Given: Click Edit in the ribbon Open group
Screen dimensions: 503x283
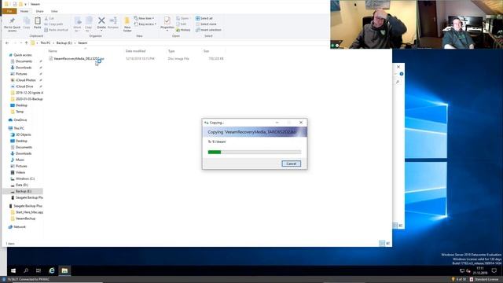Looking at the screenshot, I should pyautogui.click(x=182, y=24).
